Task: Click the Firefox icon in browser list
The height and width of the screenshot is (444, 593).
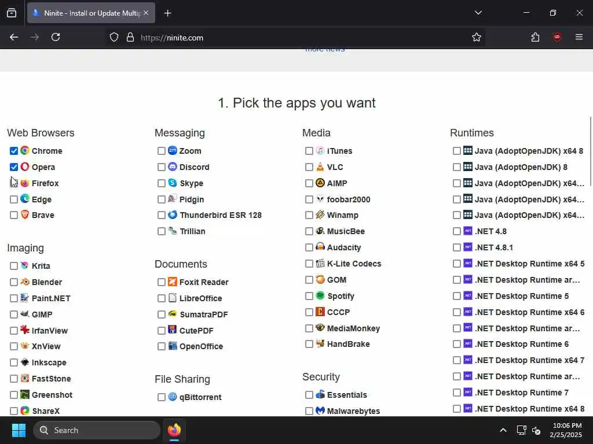Action: click(x=25, y=183)
